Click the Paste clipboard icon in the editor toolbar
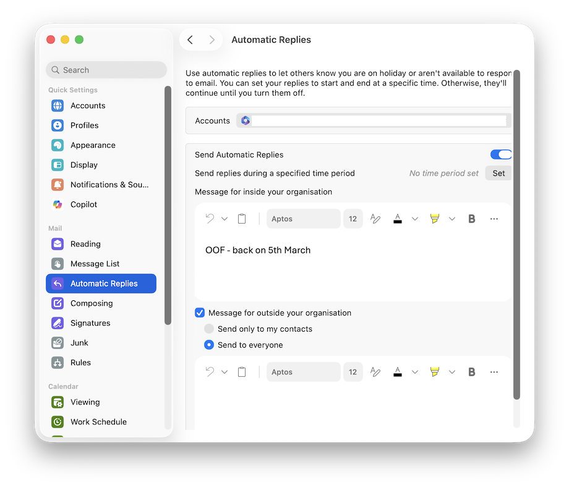The width and height of the screenshot is (569, 488). (242, 218)
